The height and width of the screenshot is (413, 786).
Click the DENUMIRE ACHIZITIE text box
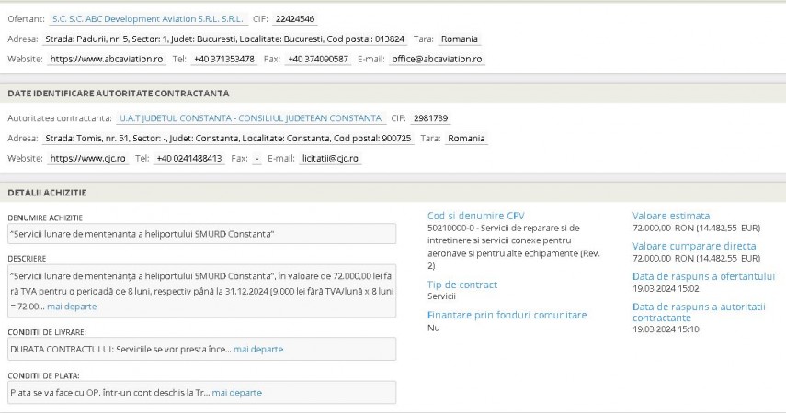(x=201, y=234)
